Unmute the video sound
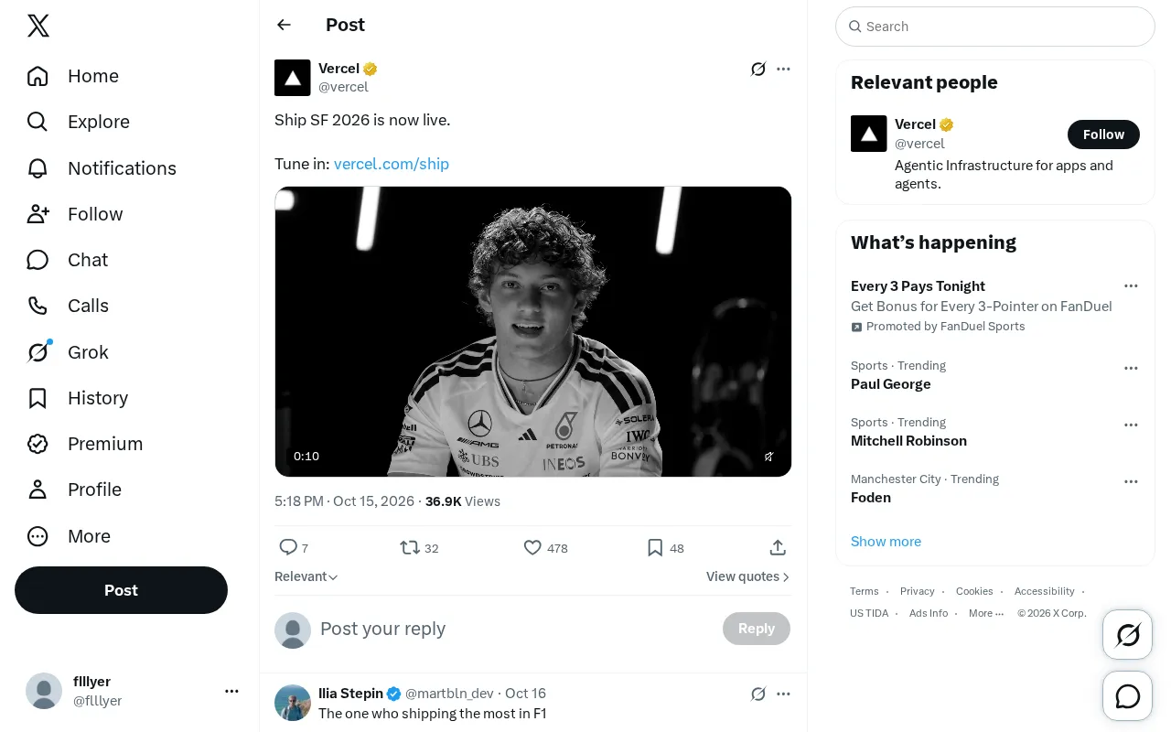The width and height of the screenshot is (1171, 732). (x=769, y=456)
